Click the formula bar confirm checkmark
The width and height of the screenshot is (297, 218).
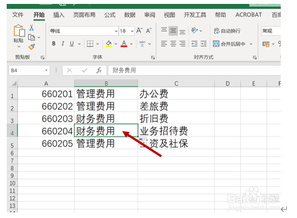tap(84, 71)
